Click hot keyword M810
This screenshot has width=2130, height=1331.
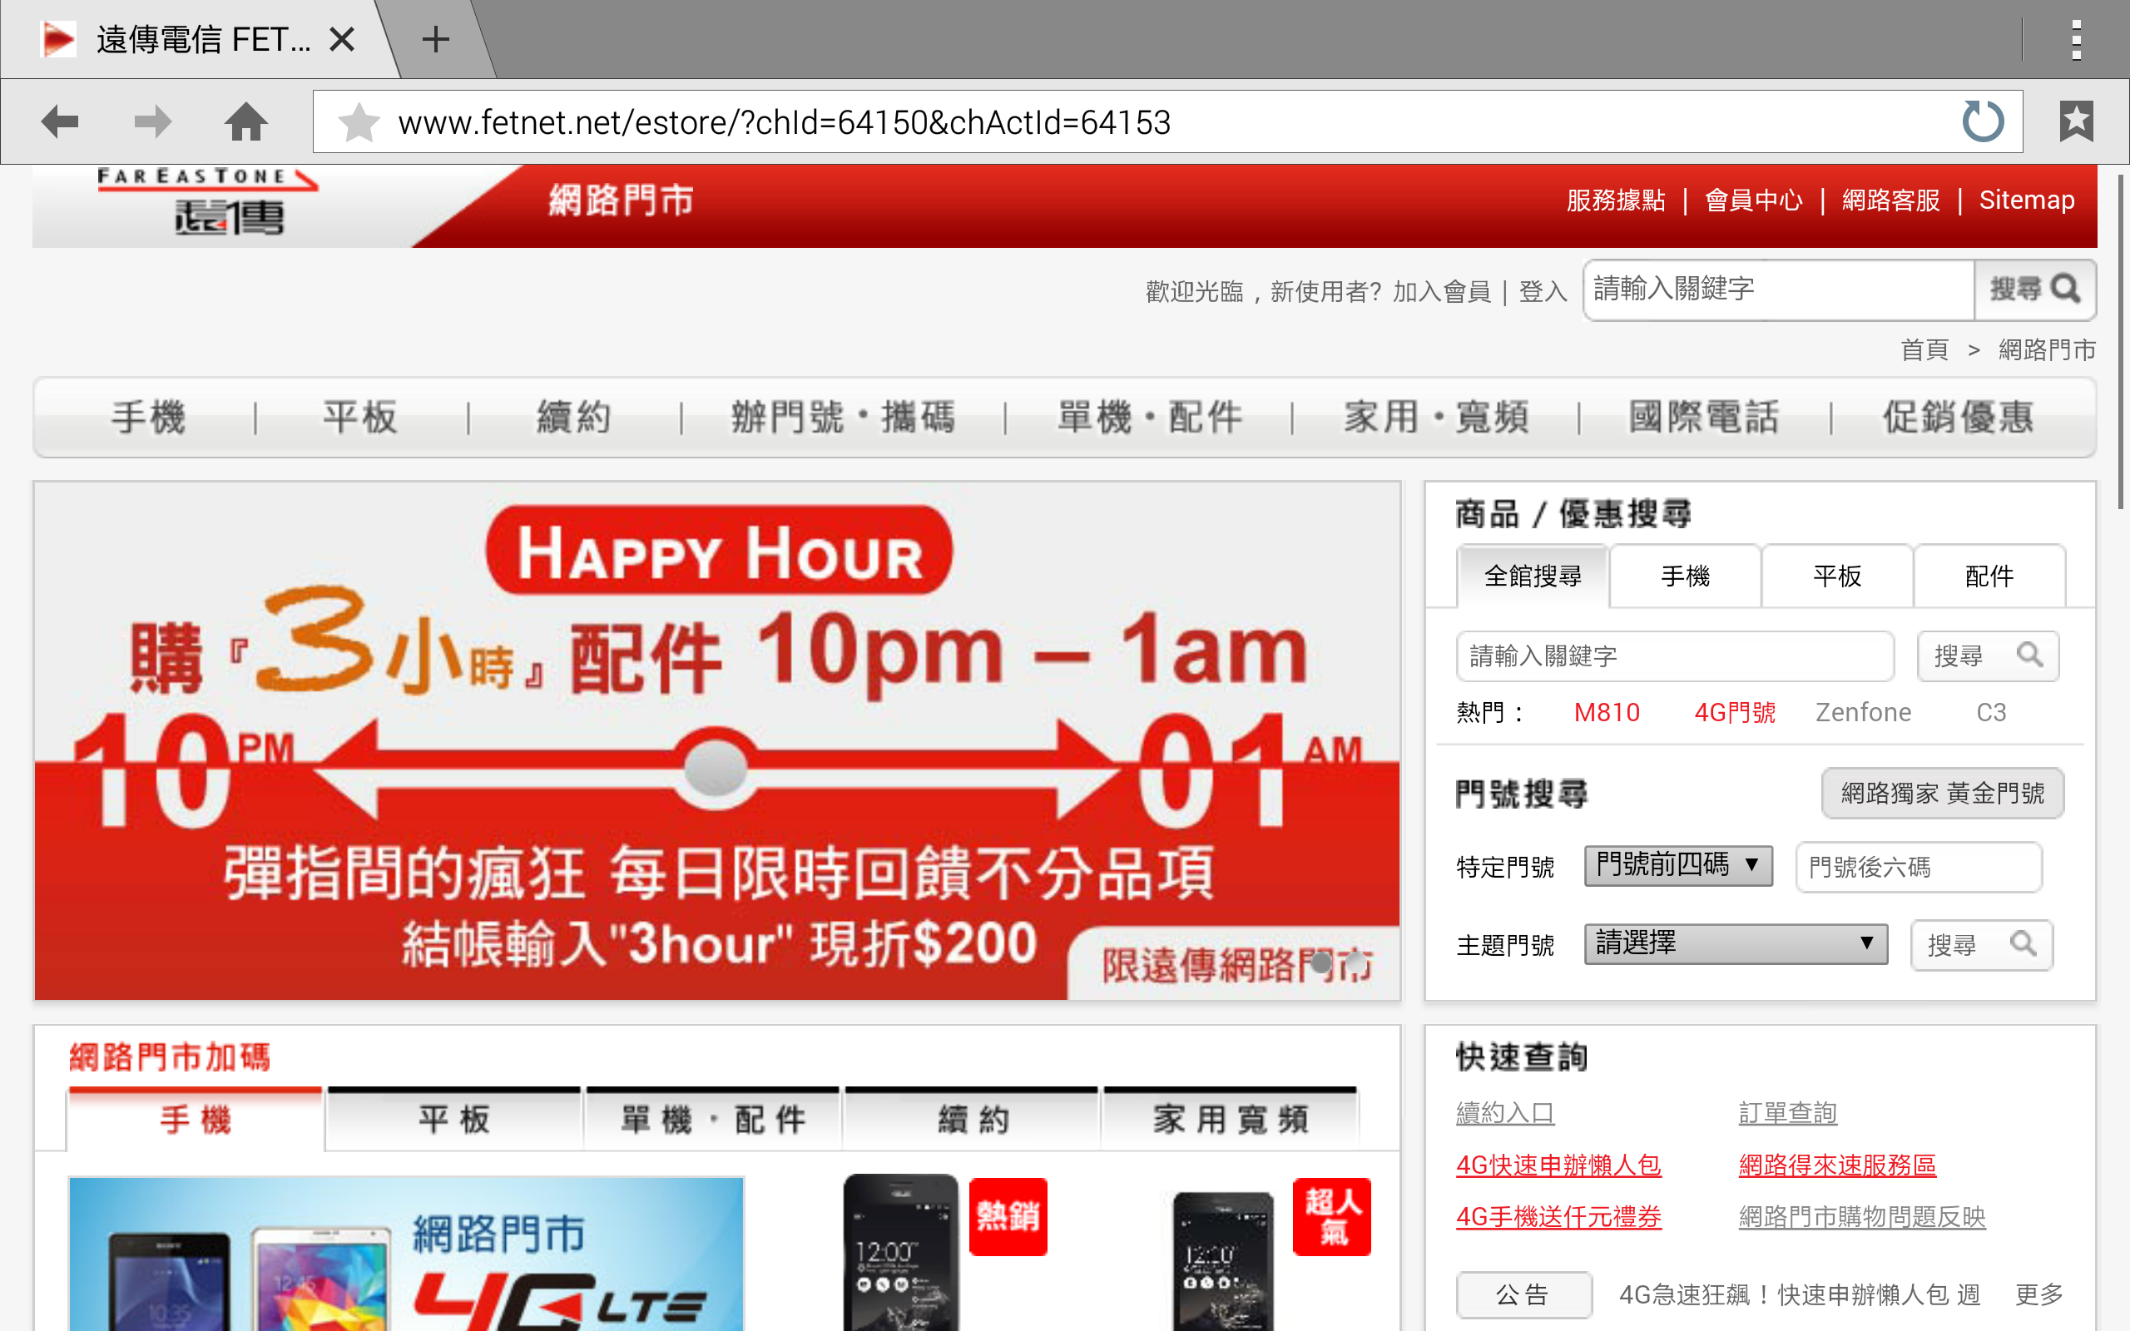click(1607, 712)
